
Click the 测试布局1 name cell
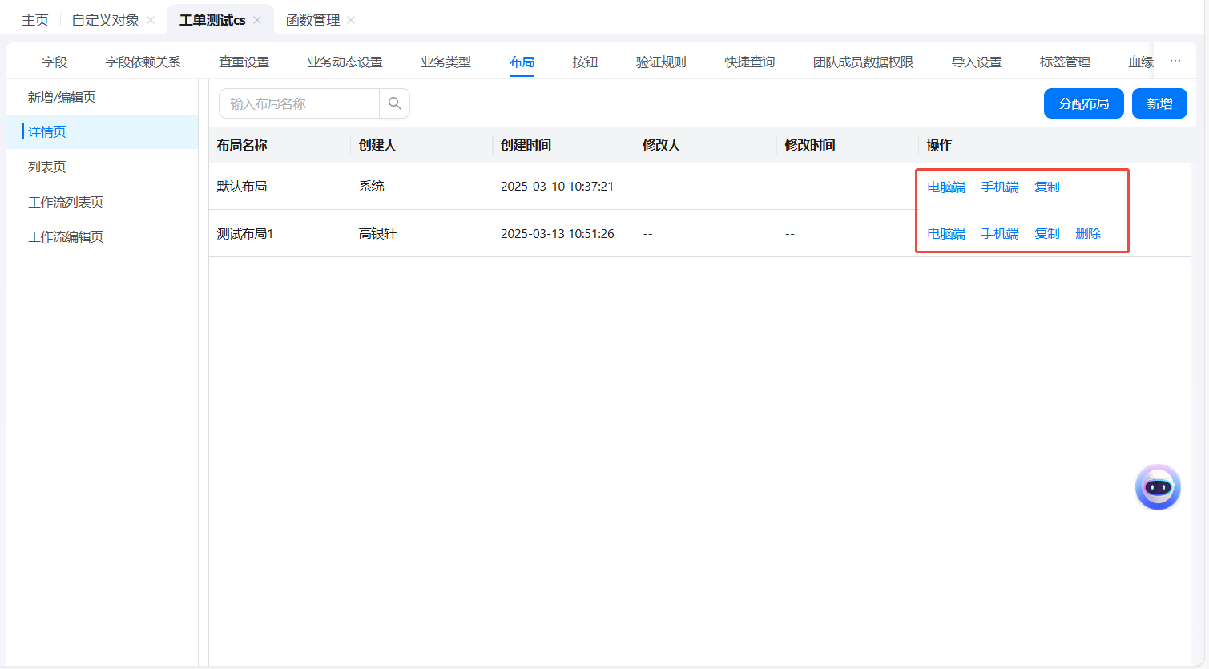point(245,233)
